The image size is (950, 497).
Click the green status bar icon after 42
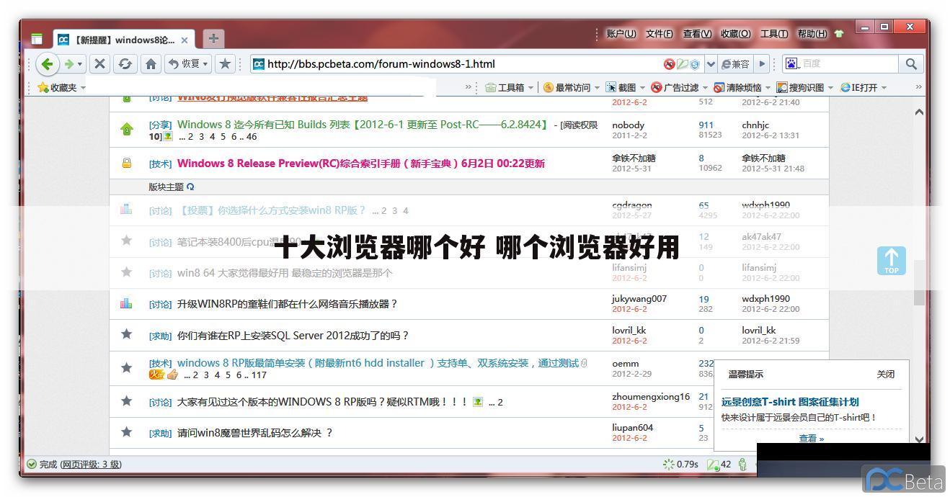742,465
